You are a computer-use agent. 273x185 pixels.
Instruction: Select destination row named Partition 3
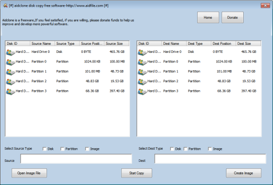[199, 91]
